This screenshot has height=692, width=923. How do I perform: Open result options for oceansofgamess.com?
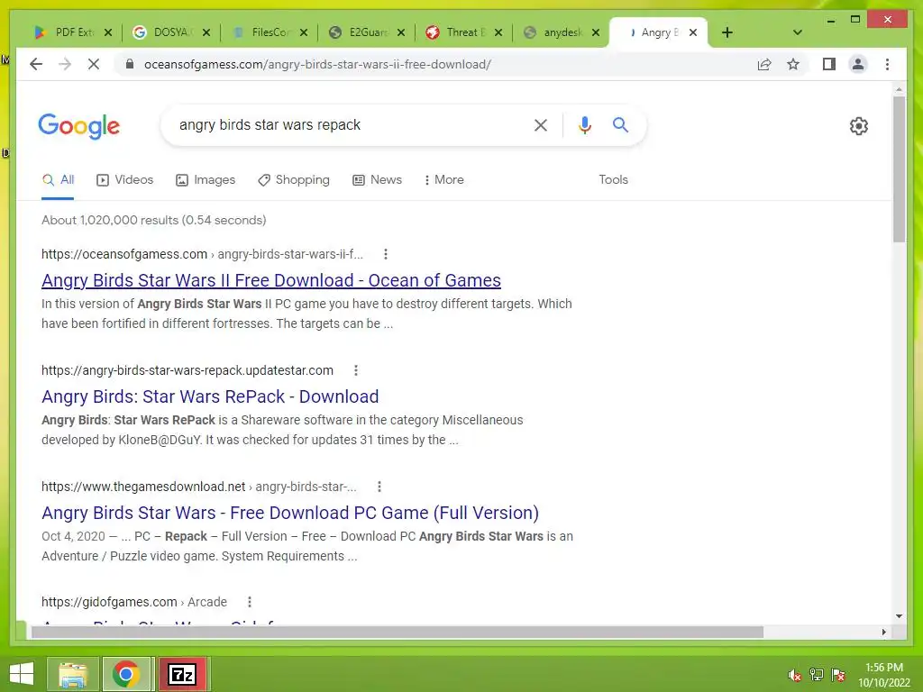point(386,254)
